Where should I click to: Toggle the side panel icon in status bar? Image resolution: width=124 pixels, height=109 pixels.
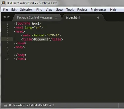pyautogui.click(x=5, y=105)
